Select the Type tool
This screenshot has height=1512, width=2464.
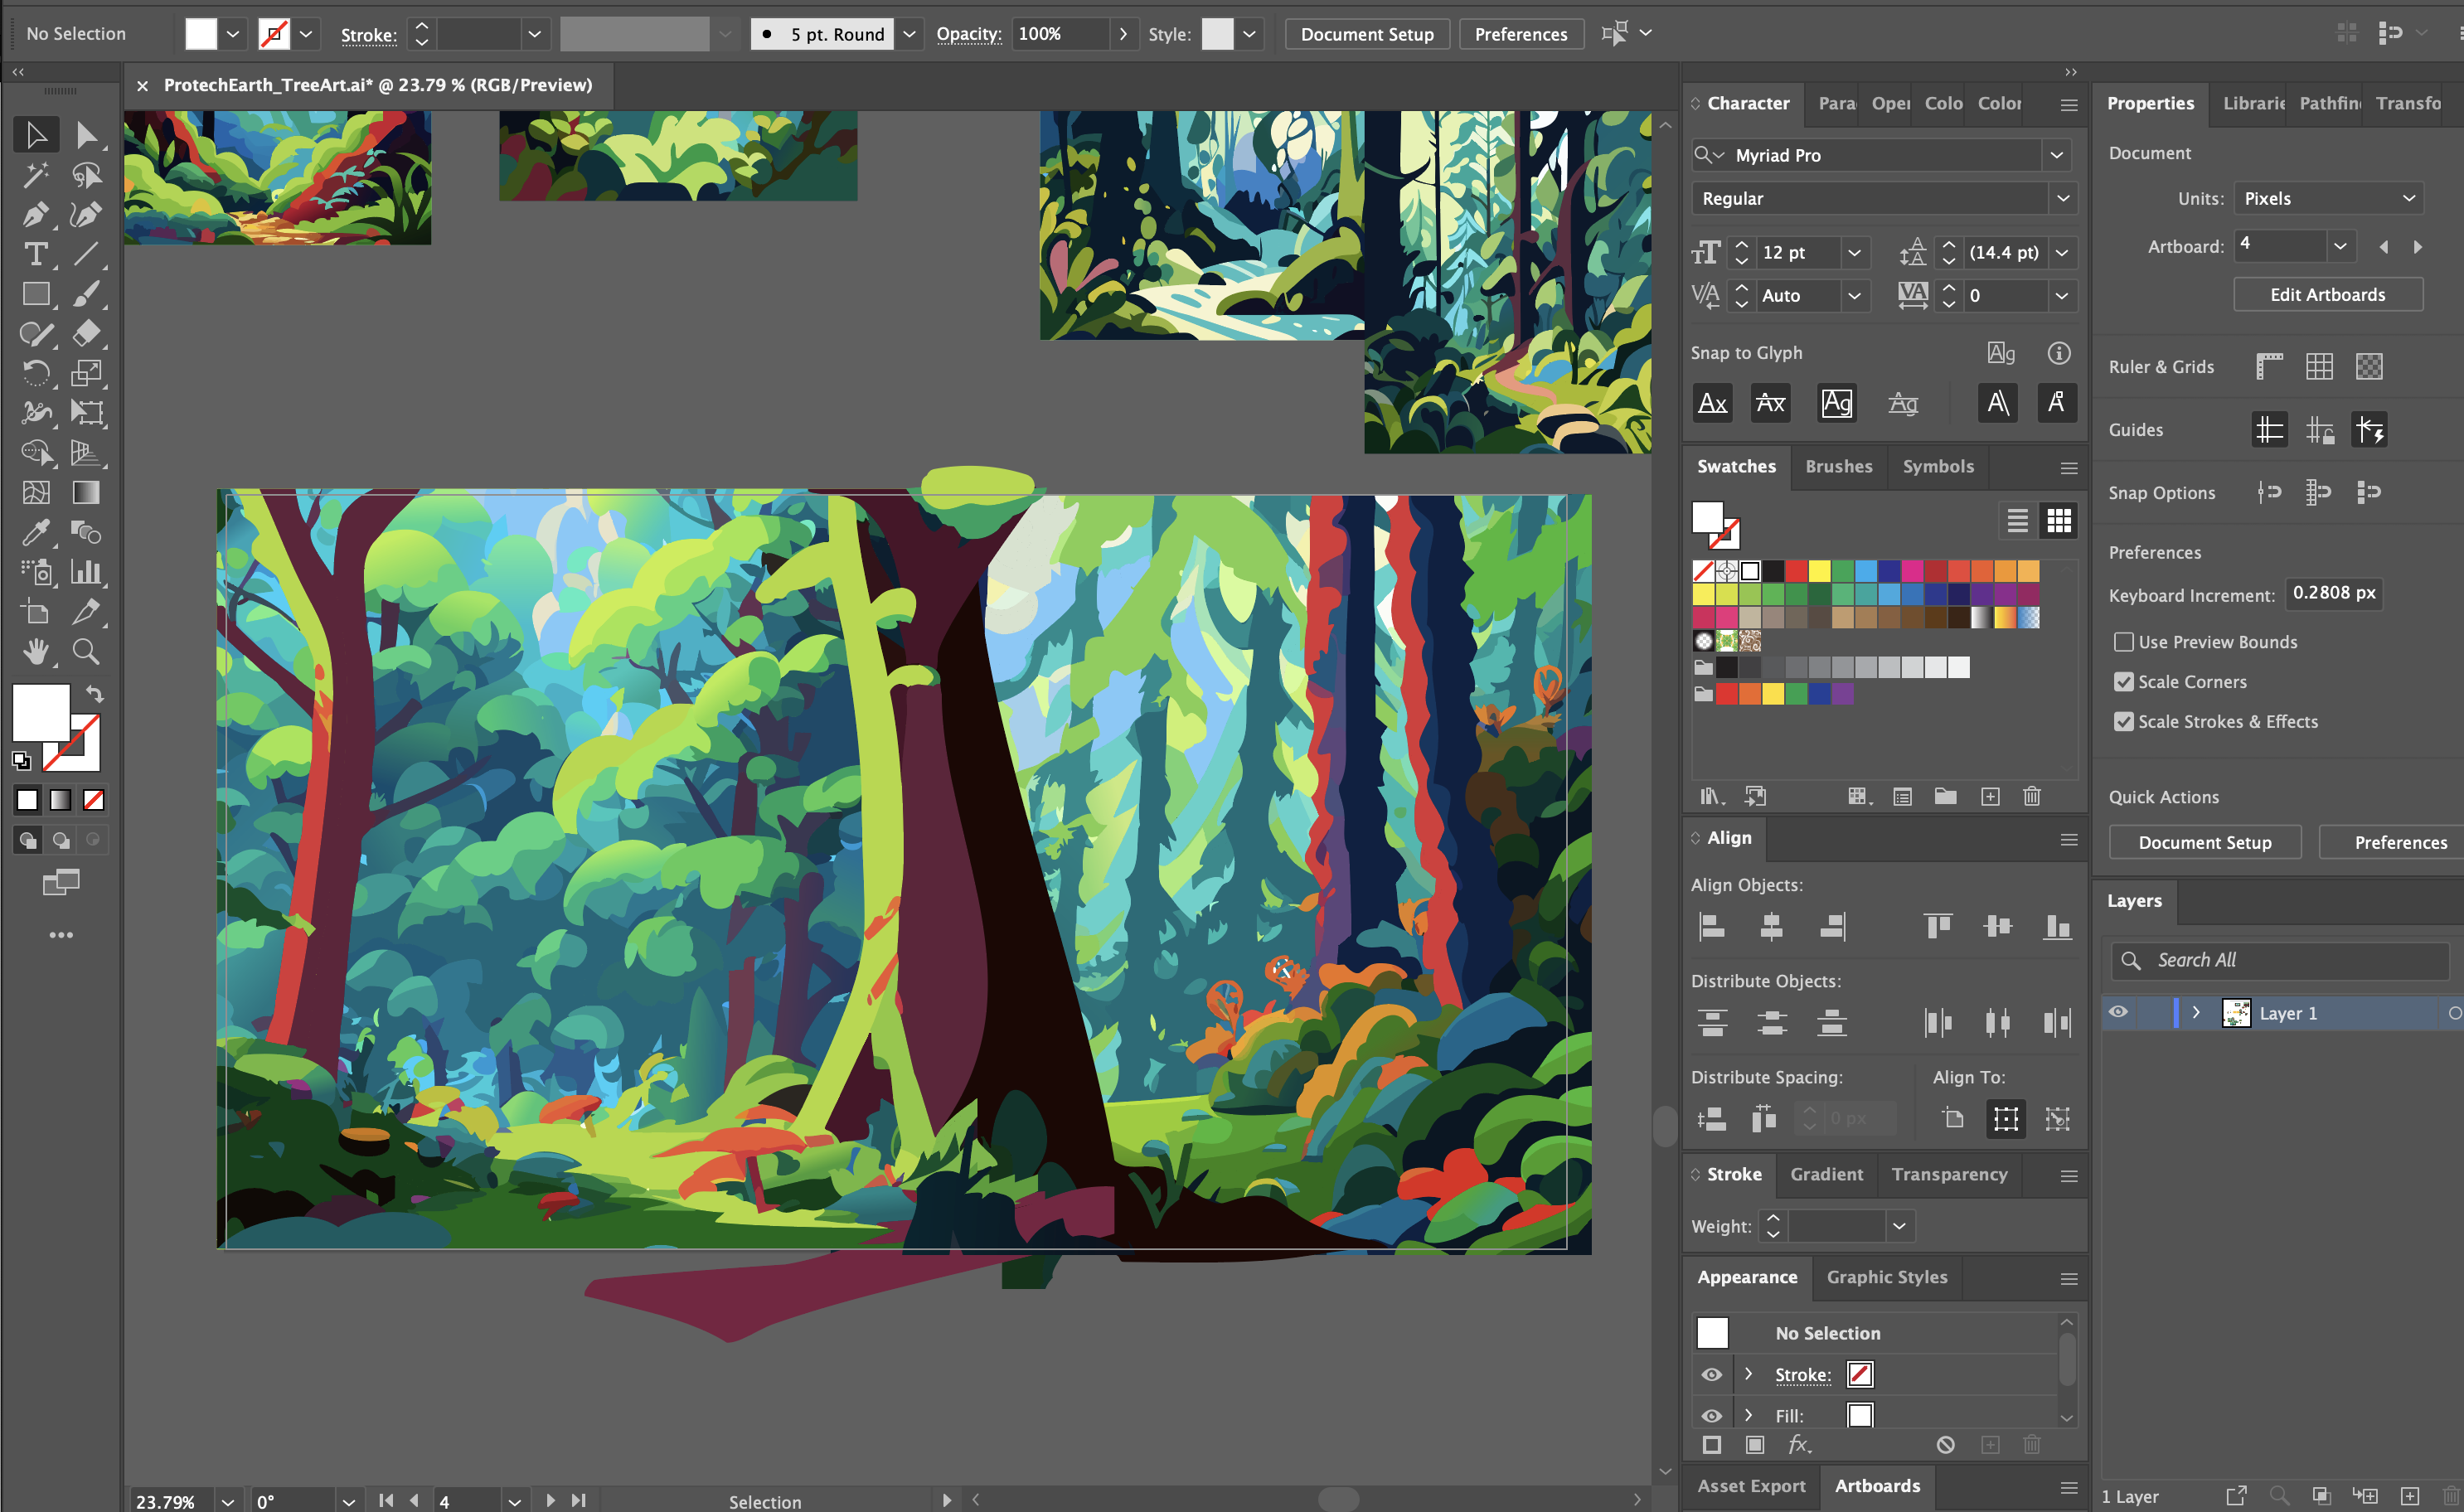click(35, 254)
